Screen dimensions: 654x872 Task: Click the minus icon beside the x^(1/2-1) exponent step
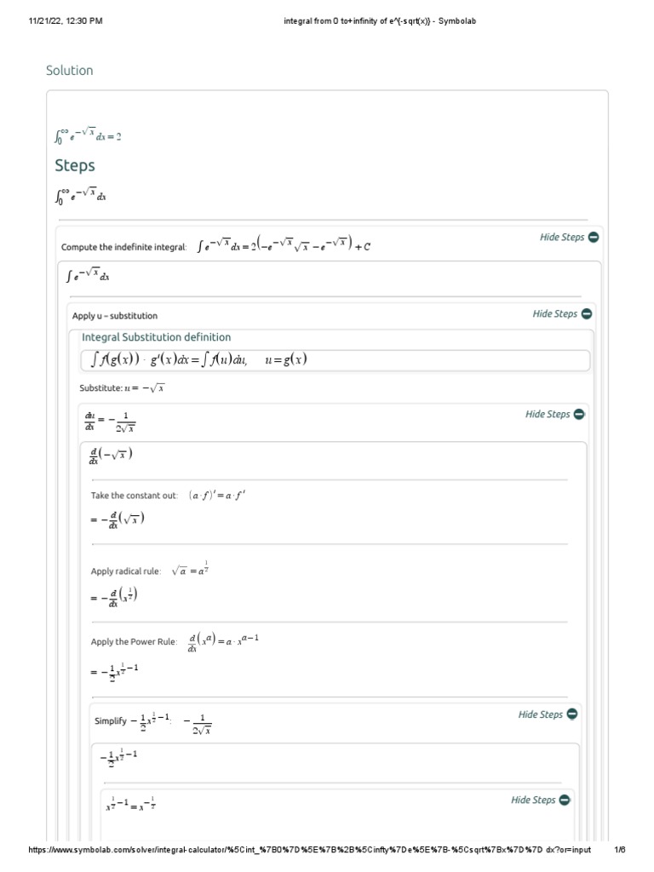coord(565,800)
